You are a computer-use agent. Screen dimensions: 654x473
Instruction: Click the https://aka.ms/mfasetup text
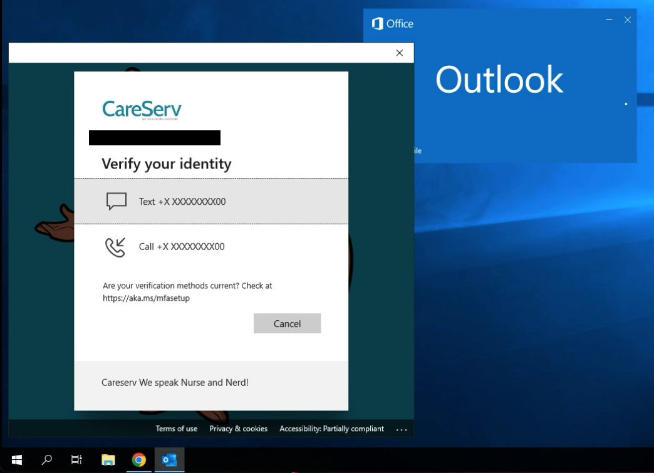(146, 298)
